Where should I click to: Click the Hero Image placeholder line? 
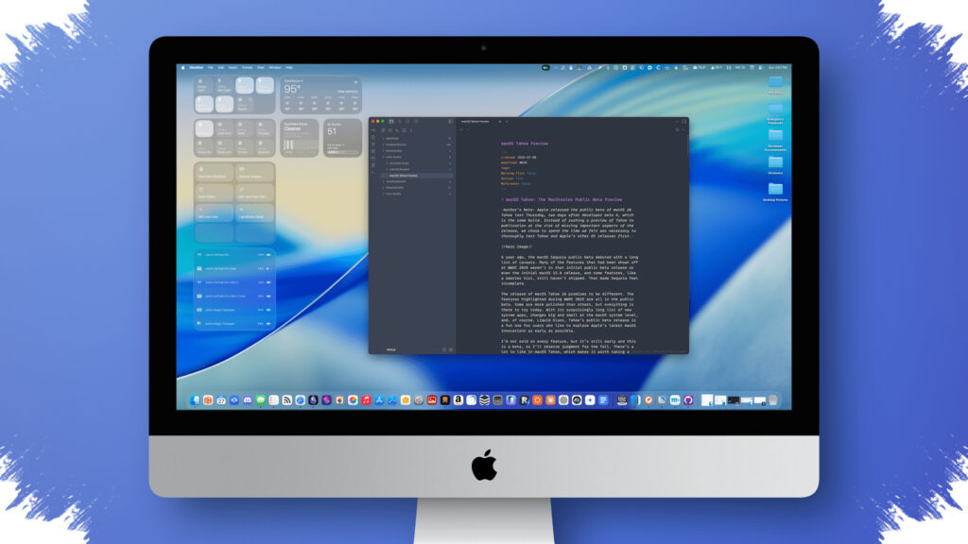point(517,246)
